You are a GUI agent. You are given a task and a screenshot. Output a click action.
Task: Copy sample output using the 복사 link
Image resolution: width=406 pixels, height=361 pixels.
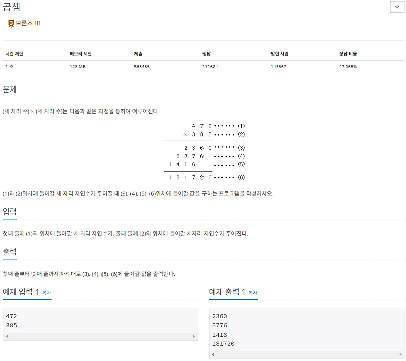(252, 293)
